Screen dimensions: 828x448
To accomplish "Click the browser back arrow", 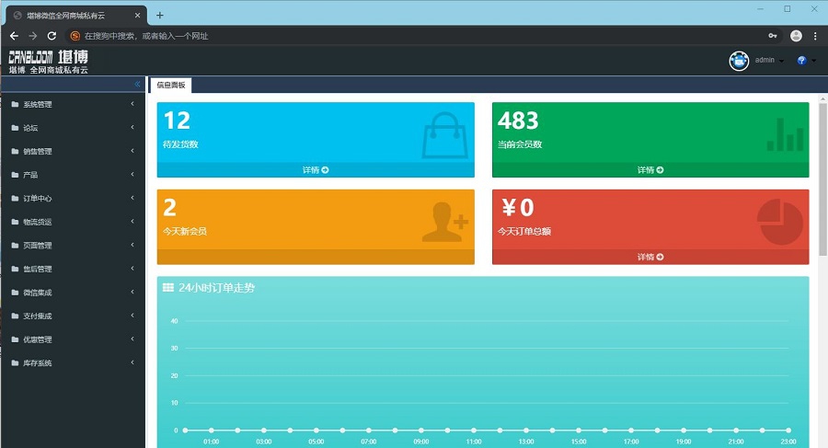I will [x=14, y=36].
